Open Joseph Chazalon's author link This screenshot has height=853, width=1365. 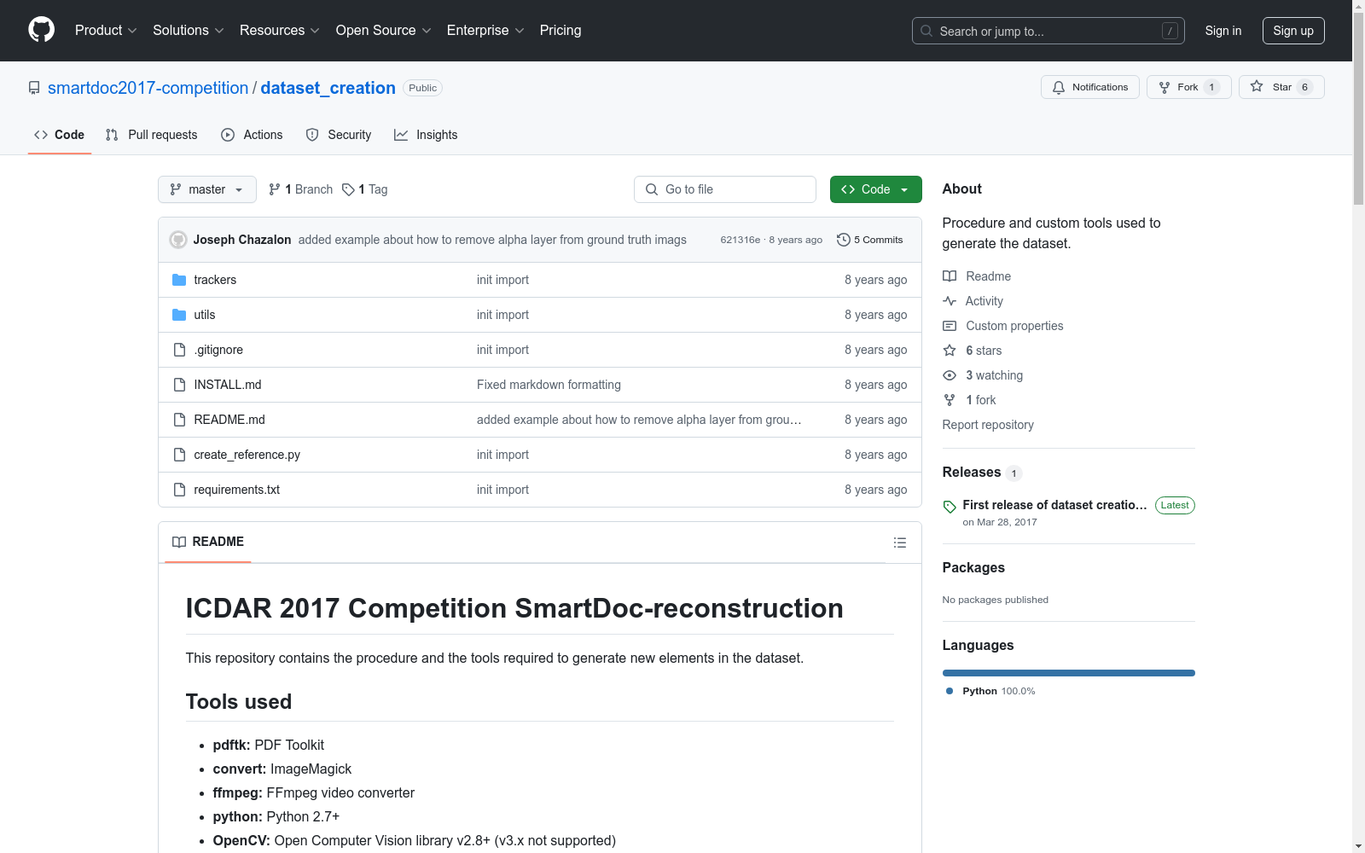coord(242,240)
